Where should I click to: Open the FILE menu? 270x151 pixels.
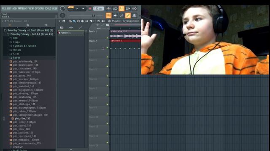[4, 8]
